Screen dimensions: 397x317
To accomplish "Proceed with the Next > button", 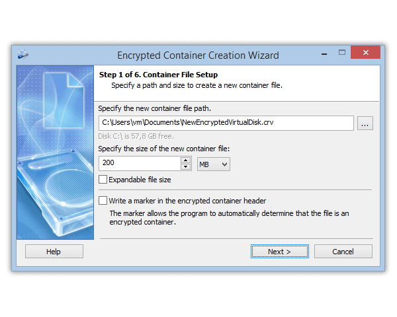I will point(280,251).
